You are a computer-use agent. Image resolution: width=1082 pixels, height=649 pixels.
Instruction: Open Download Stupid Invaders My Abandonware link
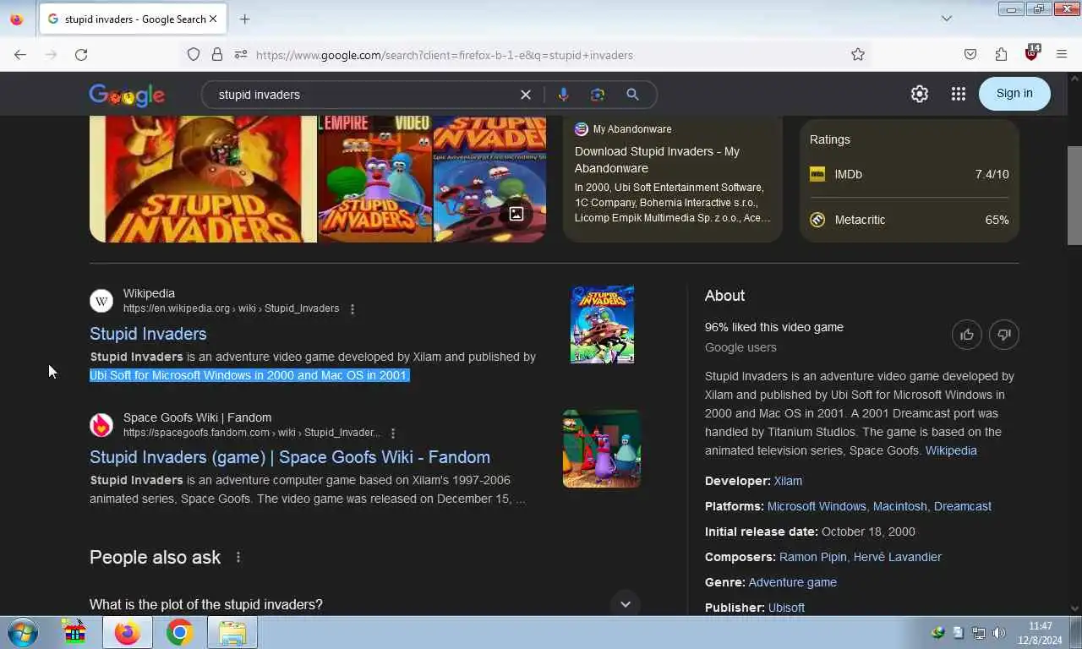(x=657, y=160)
